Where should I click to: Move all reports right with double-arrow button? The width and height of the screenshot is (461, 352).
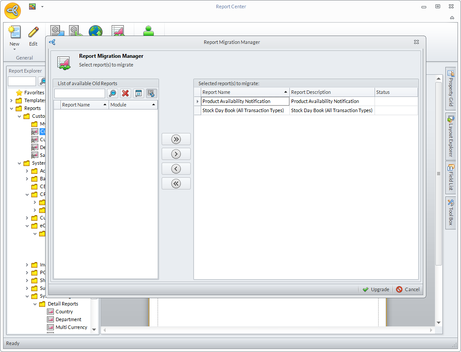tap(176, 139)
